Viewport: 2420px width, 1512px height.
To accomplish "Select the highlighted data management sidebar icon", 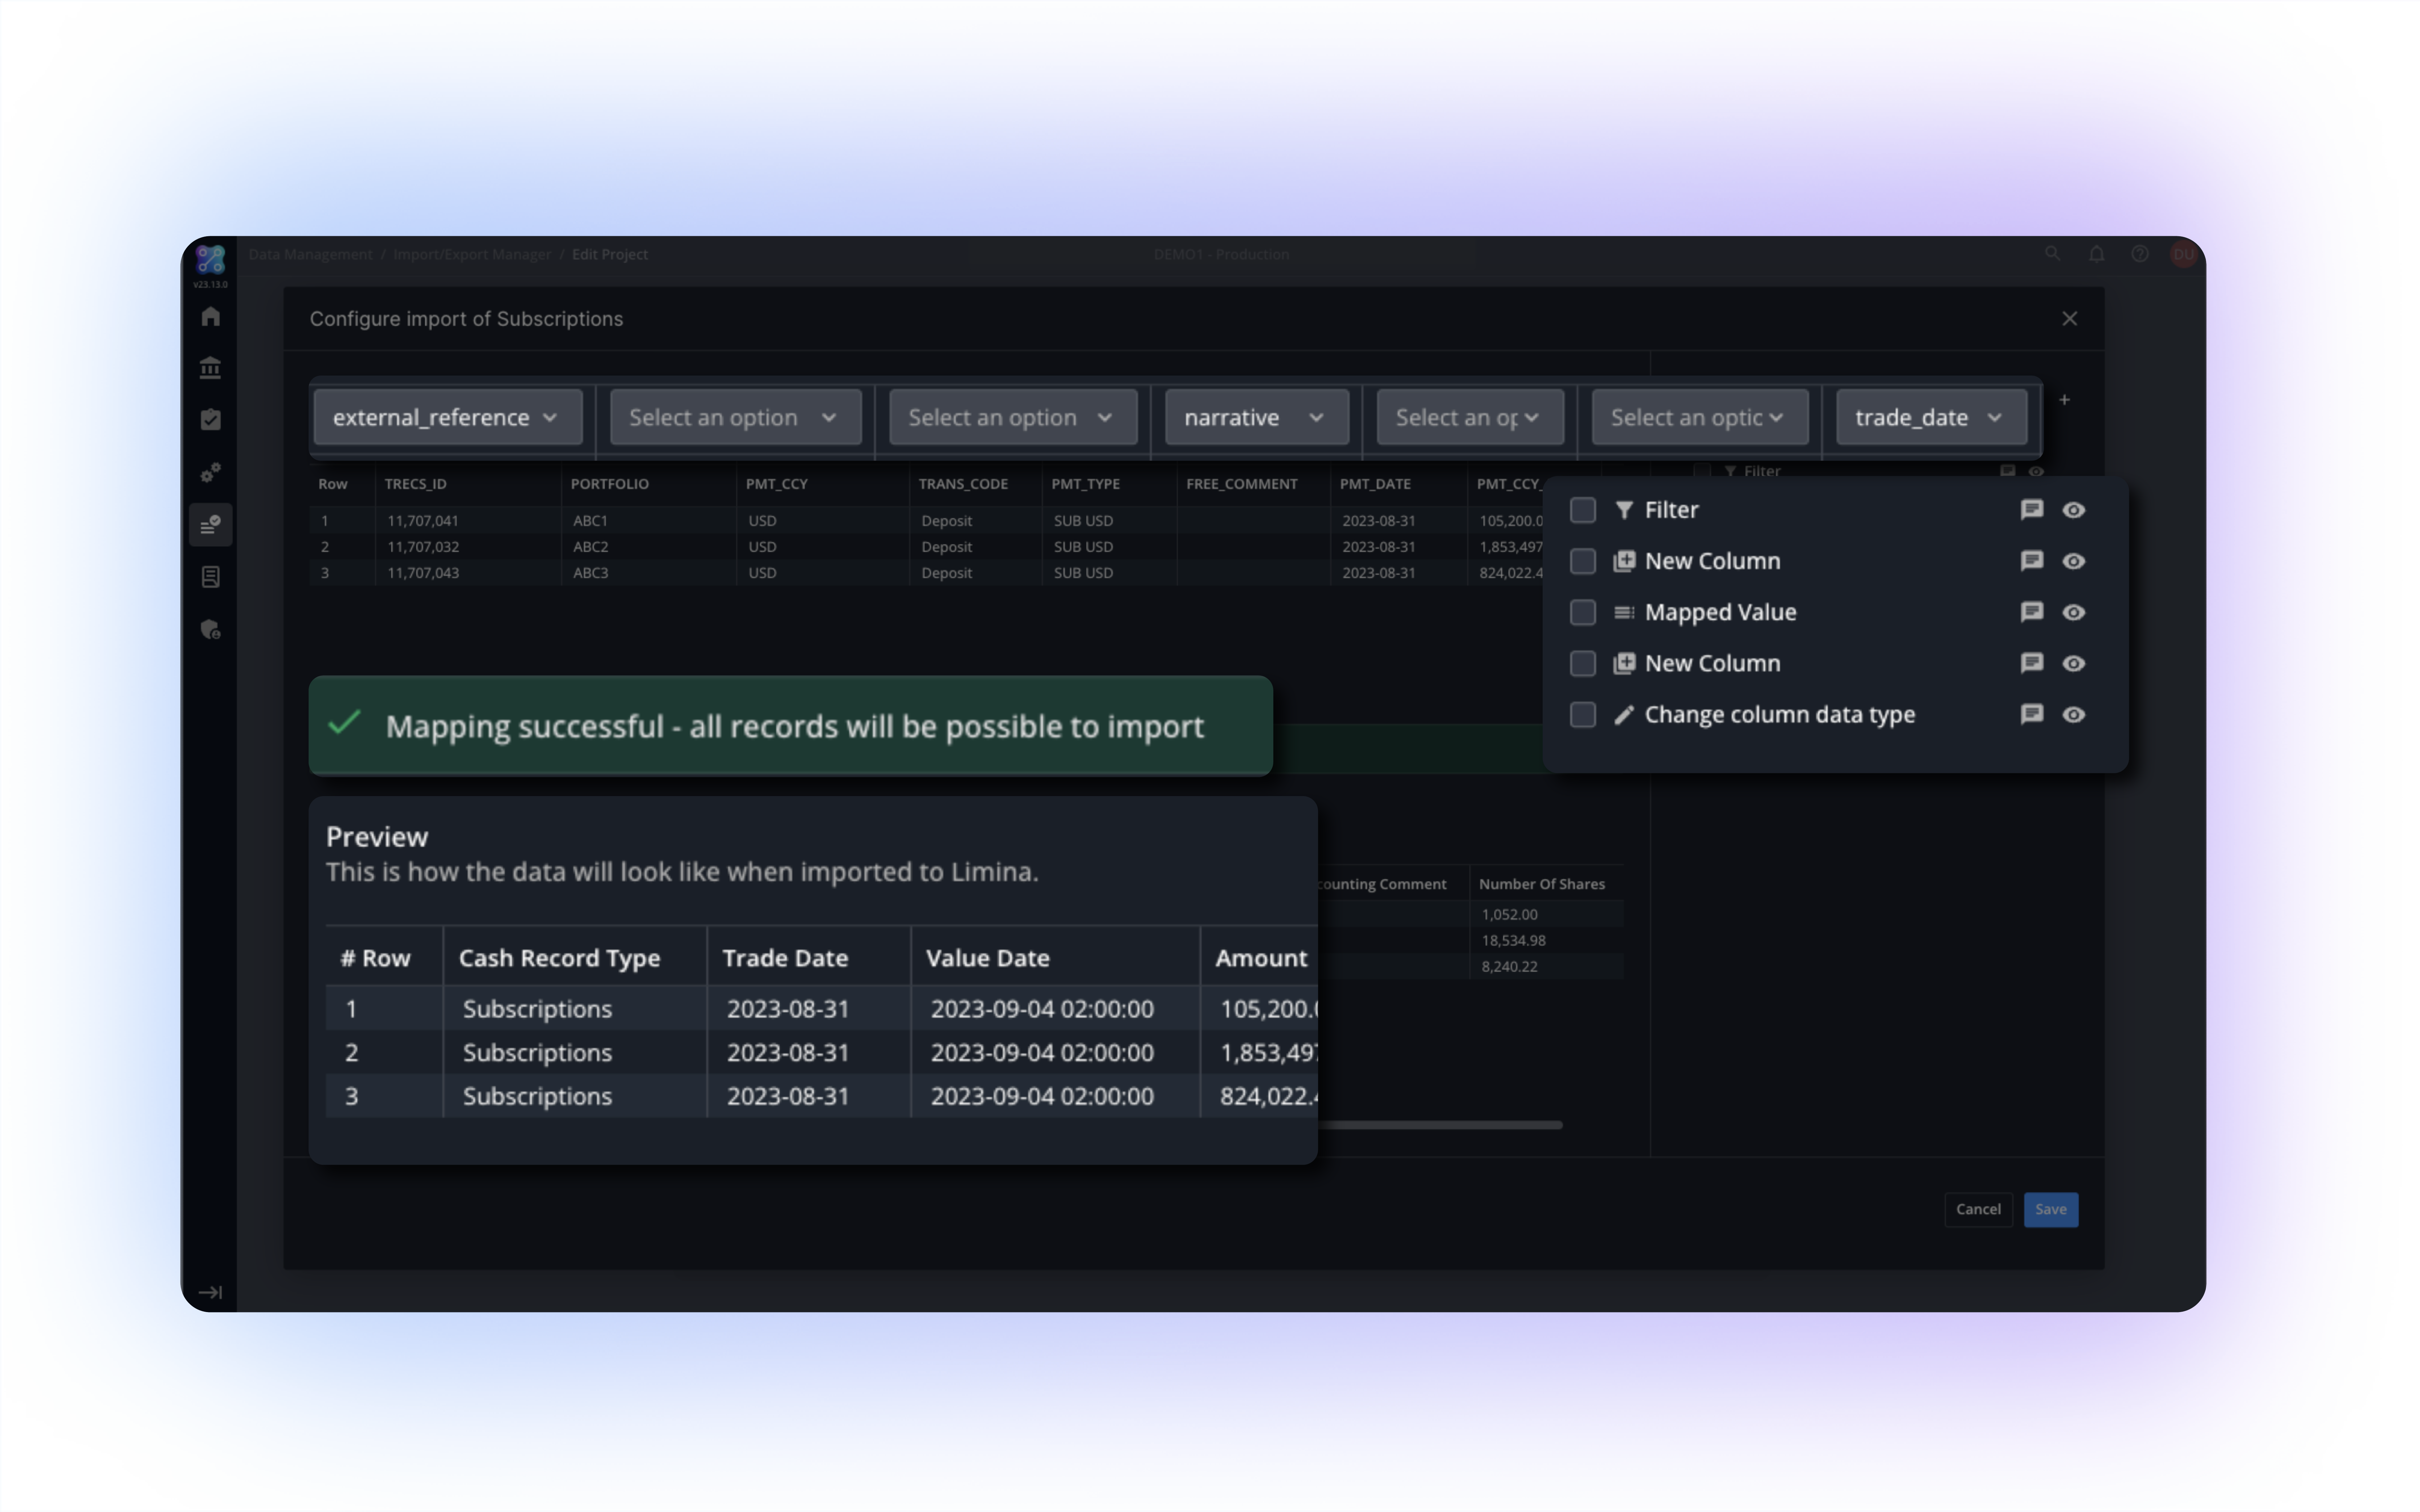I will (x=210, y=525).
